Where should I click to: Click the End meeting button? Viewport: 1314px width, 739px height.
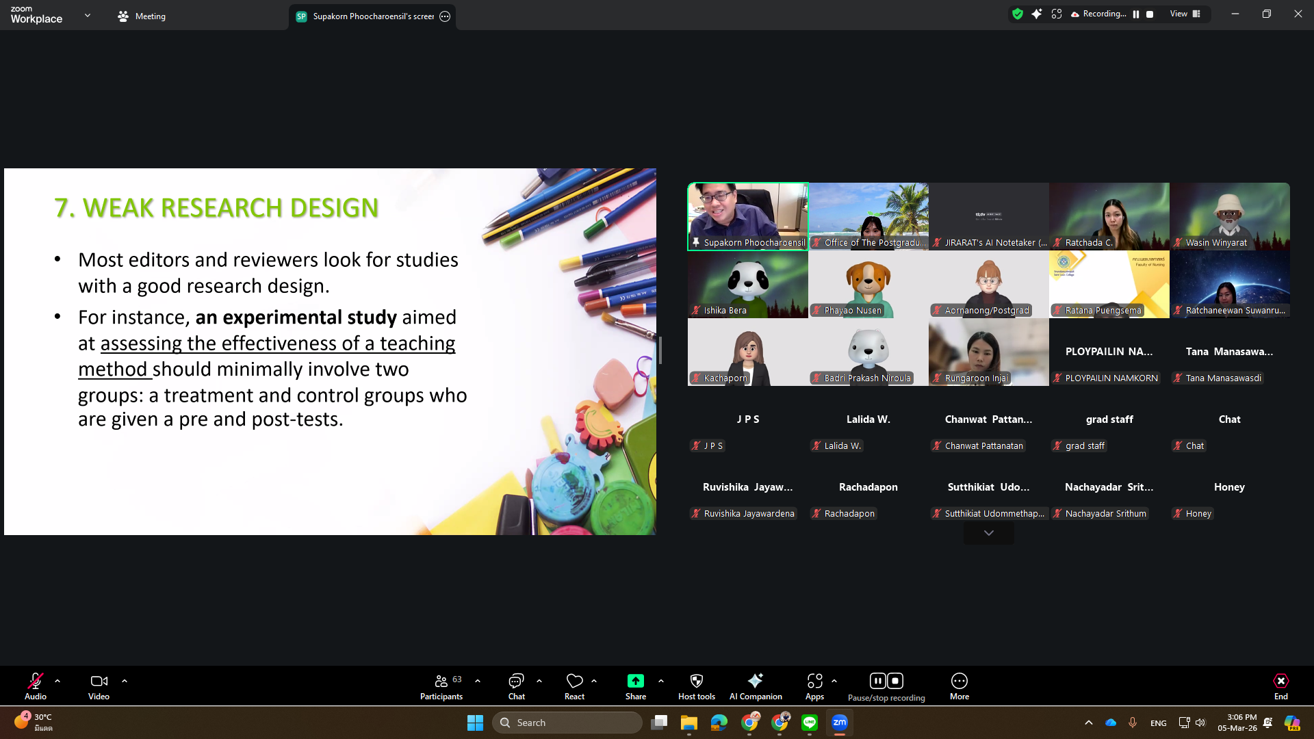coord(1280,682)
